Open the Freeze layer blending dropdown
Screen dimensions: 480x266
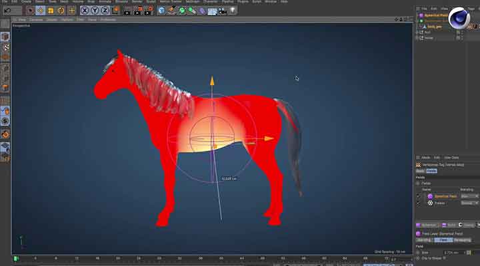(x=469, y=203)
